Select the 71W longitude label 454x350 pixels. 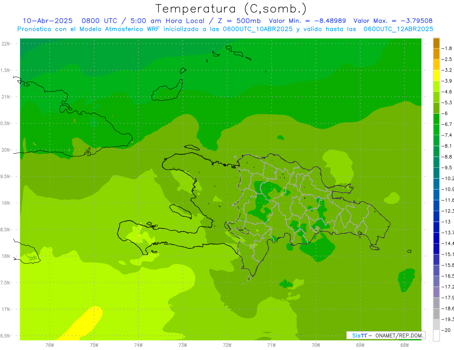coord(271,345)
